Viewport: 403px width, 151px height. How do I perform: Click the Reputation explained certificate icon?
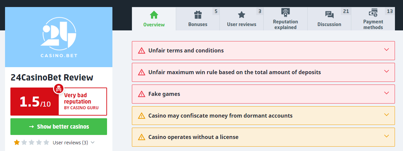point(286,13)
